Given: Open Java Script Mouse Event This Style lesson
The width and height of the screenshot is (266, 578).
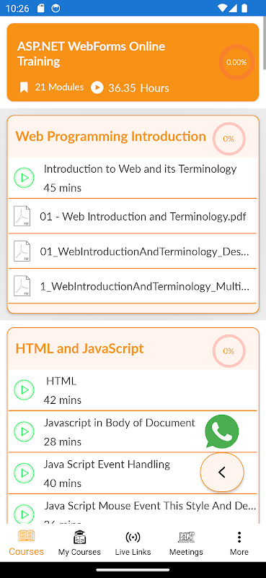Looking at the screenshot, I should pos(132,511).
